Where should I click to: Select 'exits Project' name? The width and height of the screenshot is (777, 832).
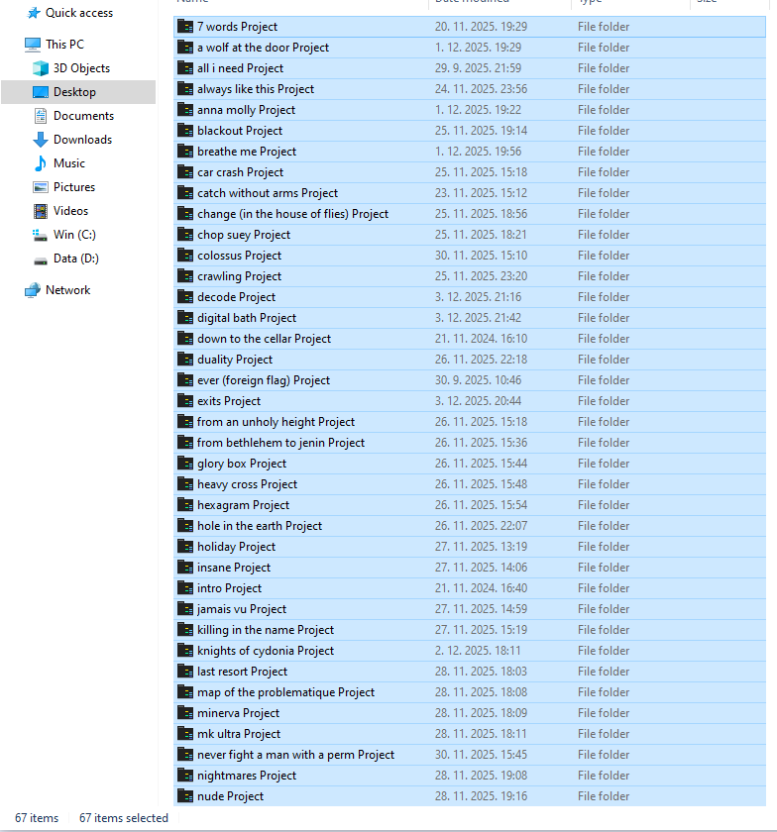pyautogui.click(x=229, y=400)
